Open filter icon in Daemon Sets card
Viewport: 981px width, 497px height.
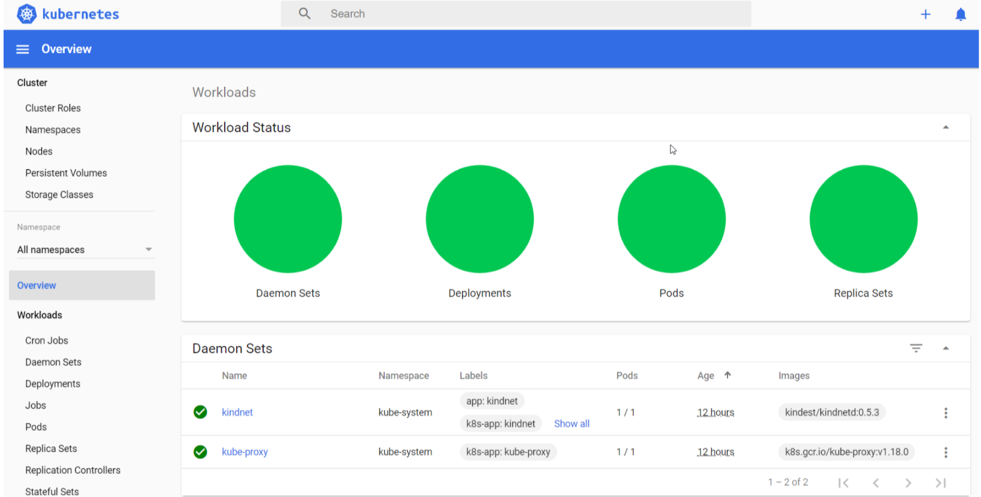(x=916, y=348)
